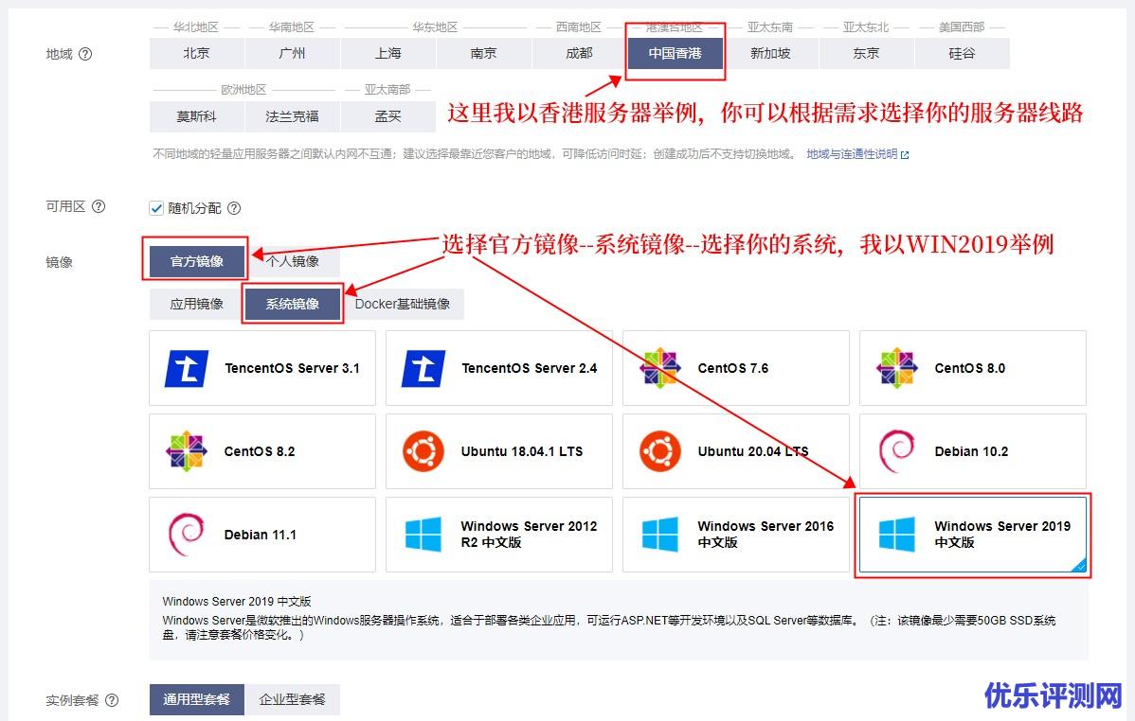Switch to the 个人镜像 tab
1135x721 pixels.
(x=293, y=261)
